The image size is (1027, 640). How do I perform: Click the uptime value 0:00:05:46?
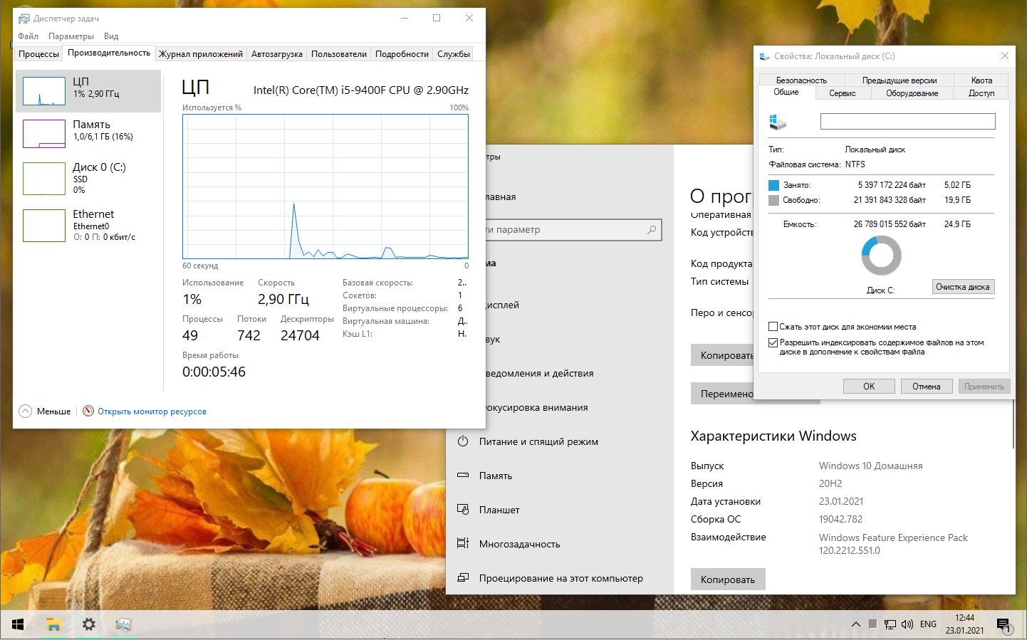click(x=214, y=372)
